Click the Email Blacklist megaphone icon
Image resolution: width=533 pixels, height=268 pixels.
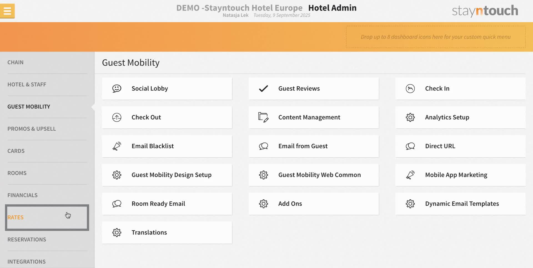[117, 146]
